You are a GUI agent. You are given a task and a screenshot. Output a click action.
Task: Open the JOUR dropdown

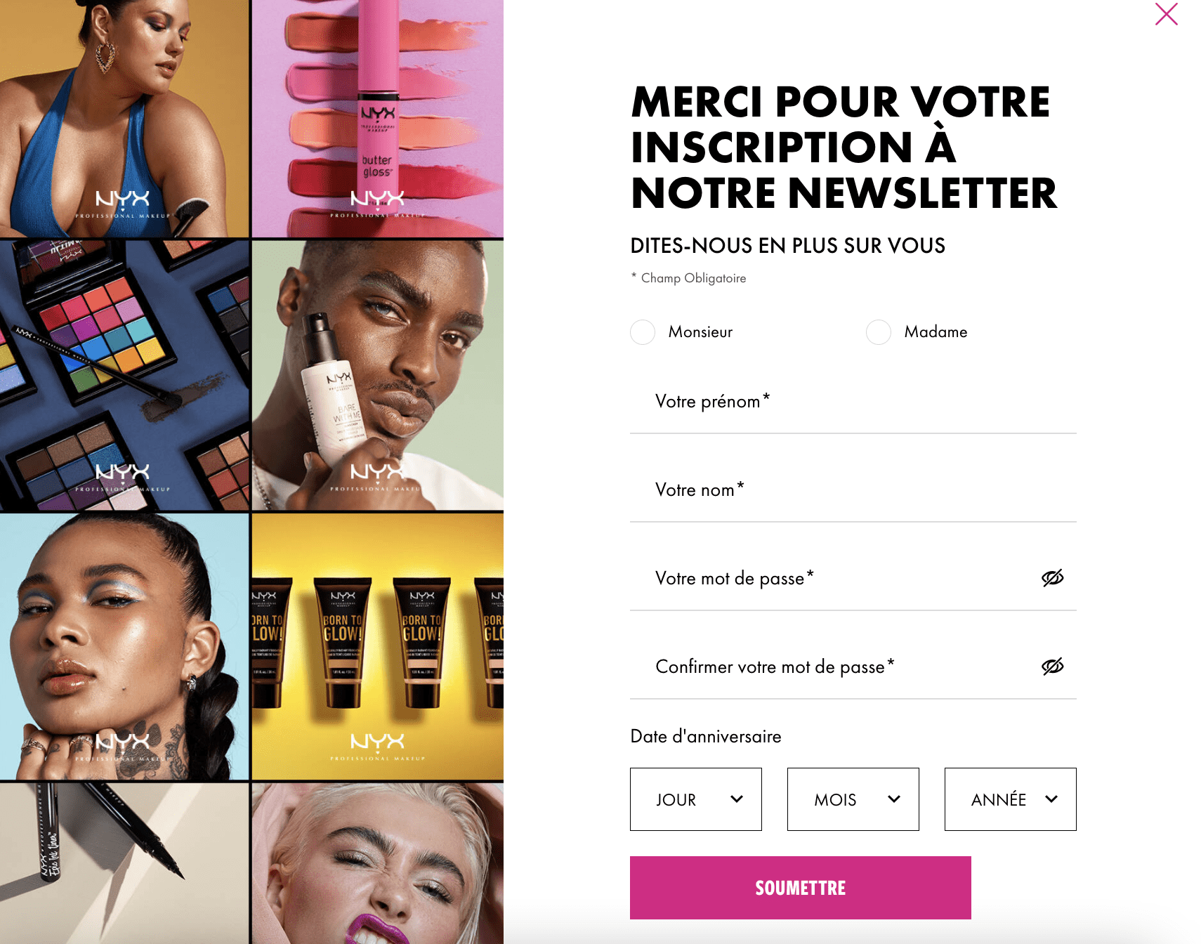(696, 799)
